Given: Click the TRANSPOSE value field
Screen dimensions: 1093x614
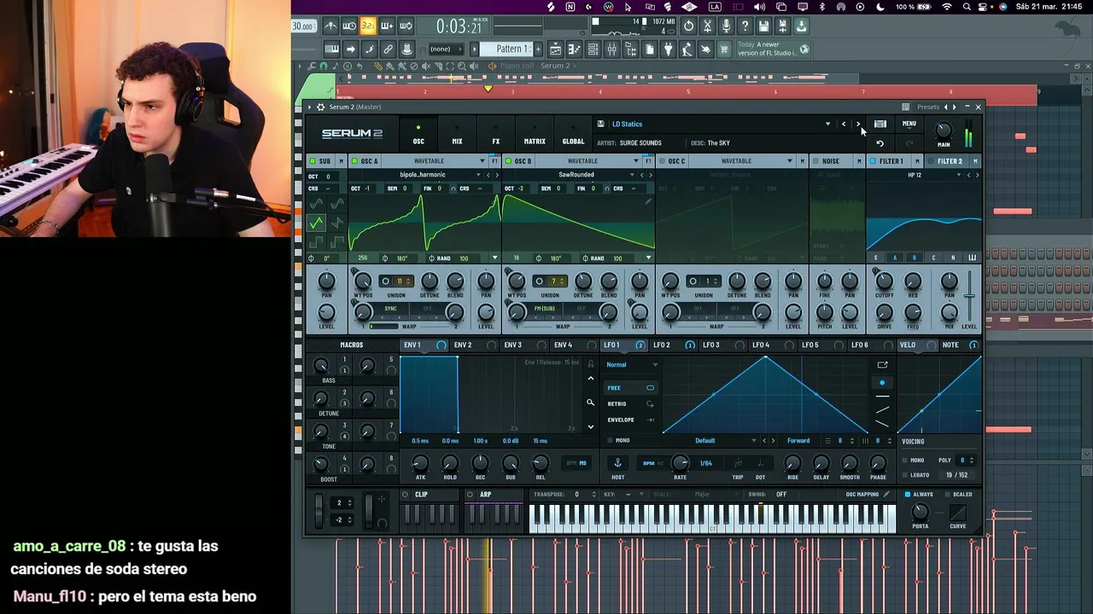Looking at the screenshot, I should pyautogui.click(x=577, y=495).
